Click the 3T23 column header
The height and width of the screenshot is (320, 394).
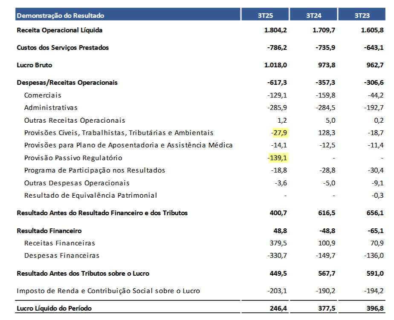tap(362, 16)
